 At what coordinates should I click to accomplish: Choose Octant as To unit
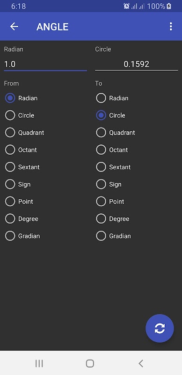point(112,150)
